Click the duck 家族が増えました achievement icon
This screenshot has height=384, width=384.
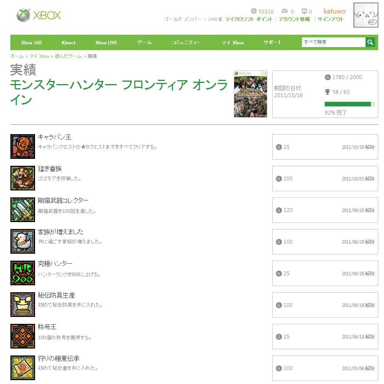[x=22, y=241]
